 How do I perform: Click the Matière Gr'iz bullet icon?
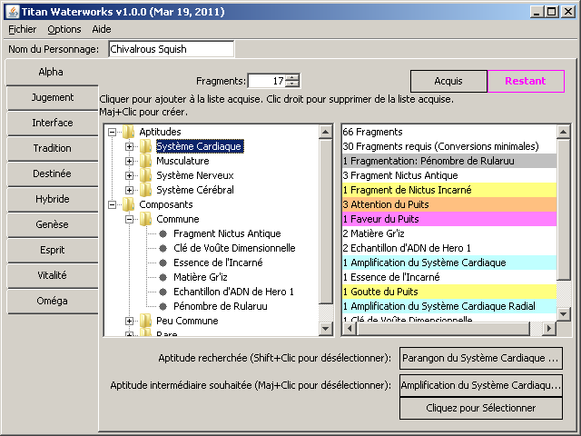(163, 277)
